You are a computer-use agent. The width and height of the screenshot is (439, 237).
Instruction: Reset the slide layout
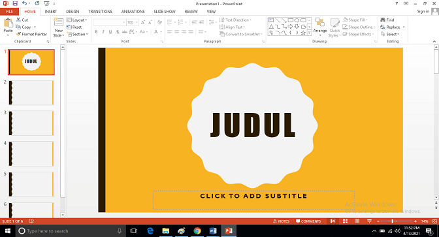tap(74, 27)
